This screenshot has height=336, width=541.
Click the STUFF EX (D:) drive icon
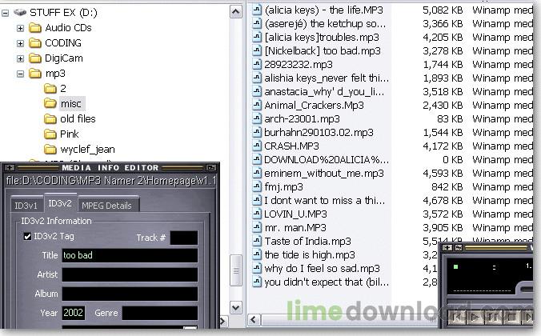pos(20,13)
